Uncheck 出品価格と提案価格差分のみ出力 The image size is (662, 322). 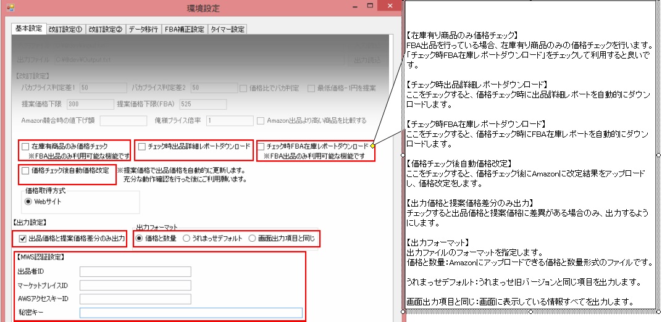click(22, 239)
